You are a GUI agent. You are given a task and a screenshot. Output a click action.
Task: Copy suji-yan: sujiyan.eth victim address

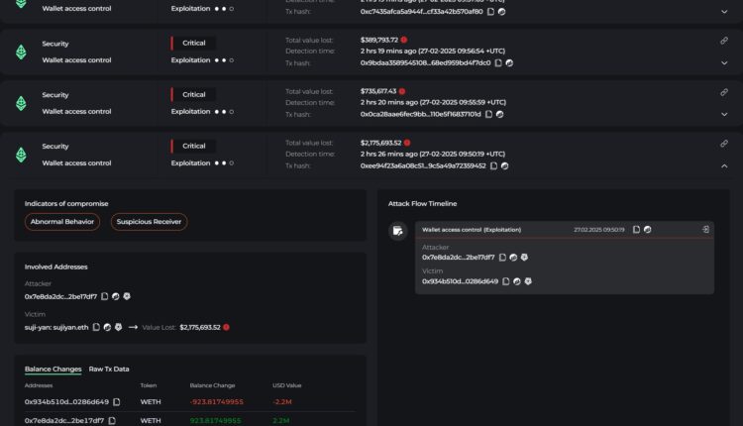tap(96, 327)
